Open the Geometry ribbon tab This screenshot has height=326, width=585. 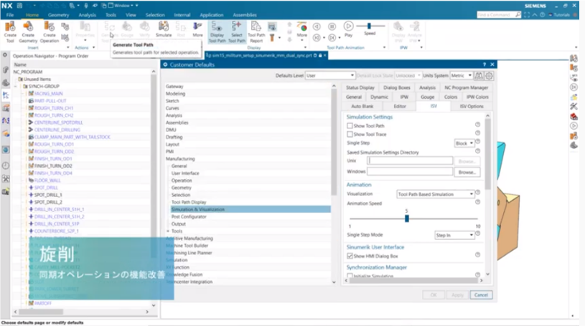(59, 15)
